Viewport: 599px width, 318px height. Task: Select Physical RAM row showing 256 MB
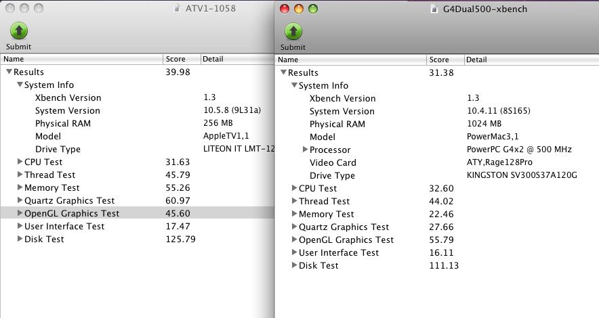coord(137,124)
